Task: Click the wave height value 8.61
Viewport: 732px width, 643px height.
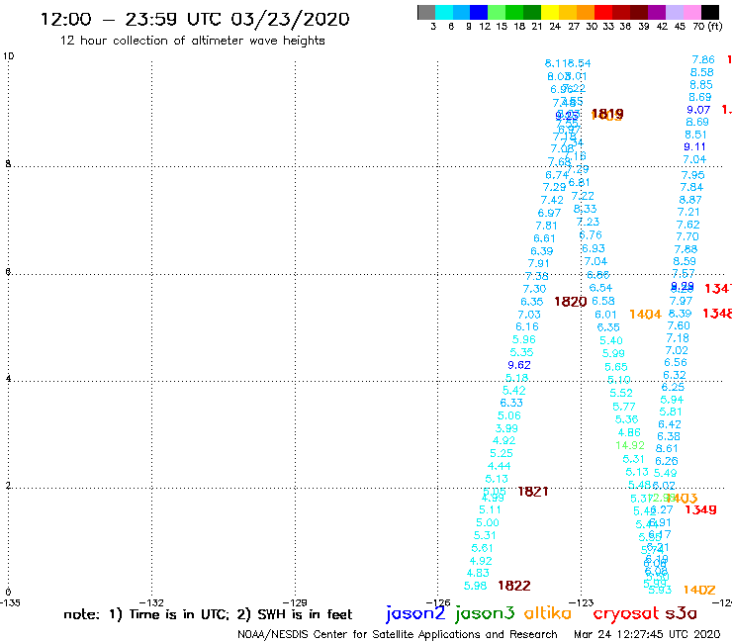Action: coord(666,448)
